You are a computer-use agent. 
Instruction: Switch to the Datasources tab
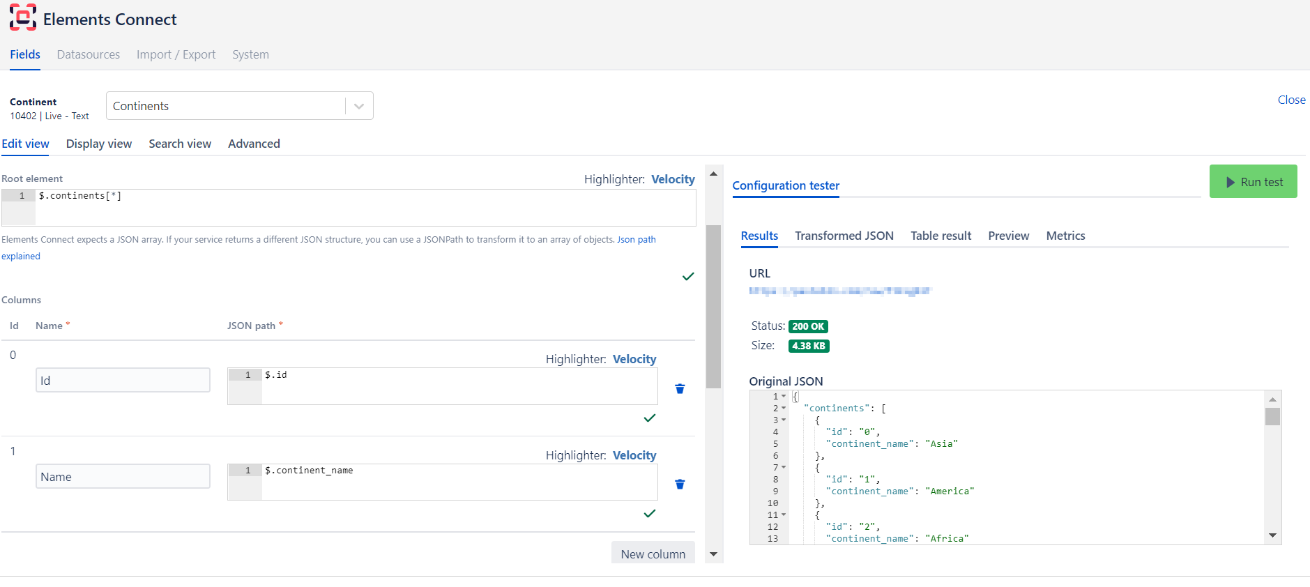pyautogui.click(x=89, y=54)
